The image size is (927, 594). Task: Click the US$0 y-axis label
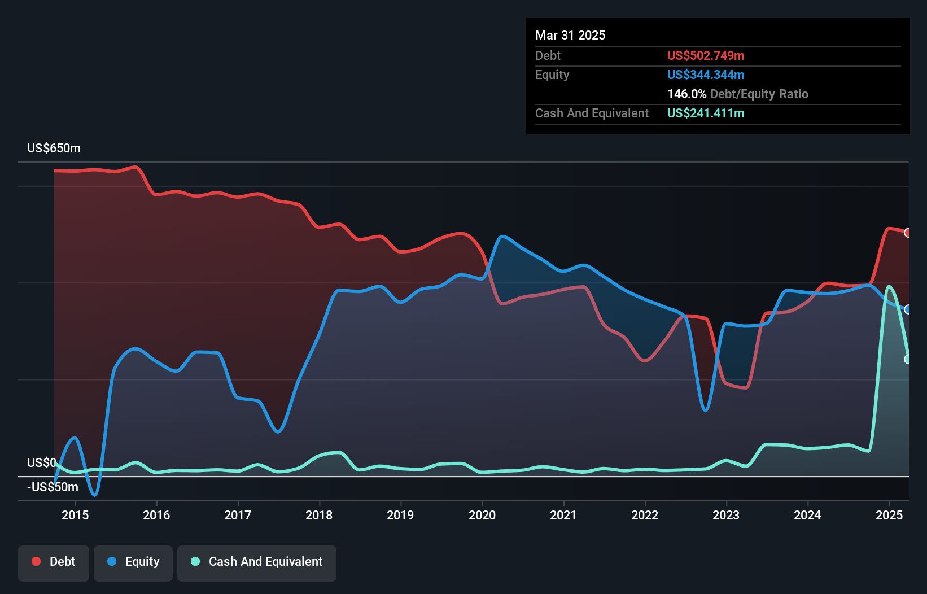point(41,463)
